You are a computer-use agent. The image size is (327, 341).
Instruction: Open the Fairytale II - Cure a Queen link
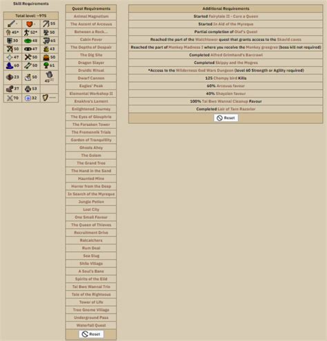point(233,17)
